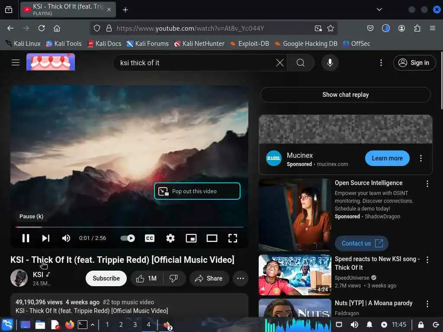Run search with magnifier button
This screenshot has height=332, width=443.
[301, 63]
